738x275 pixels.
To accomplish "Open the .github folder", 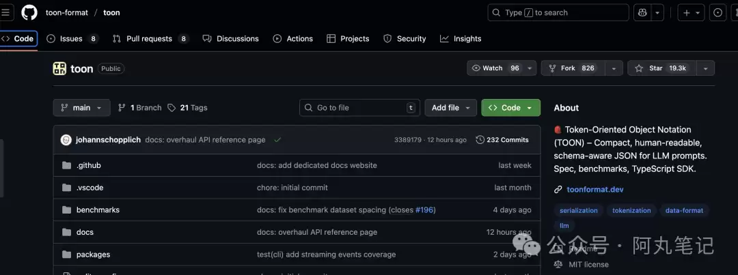I will coord(88,165).
